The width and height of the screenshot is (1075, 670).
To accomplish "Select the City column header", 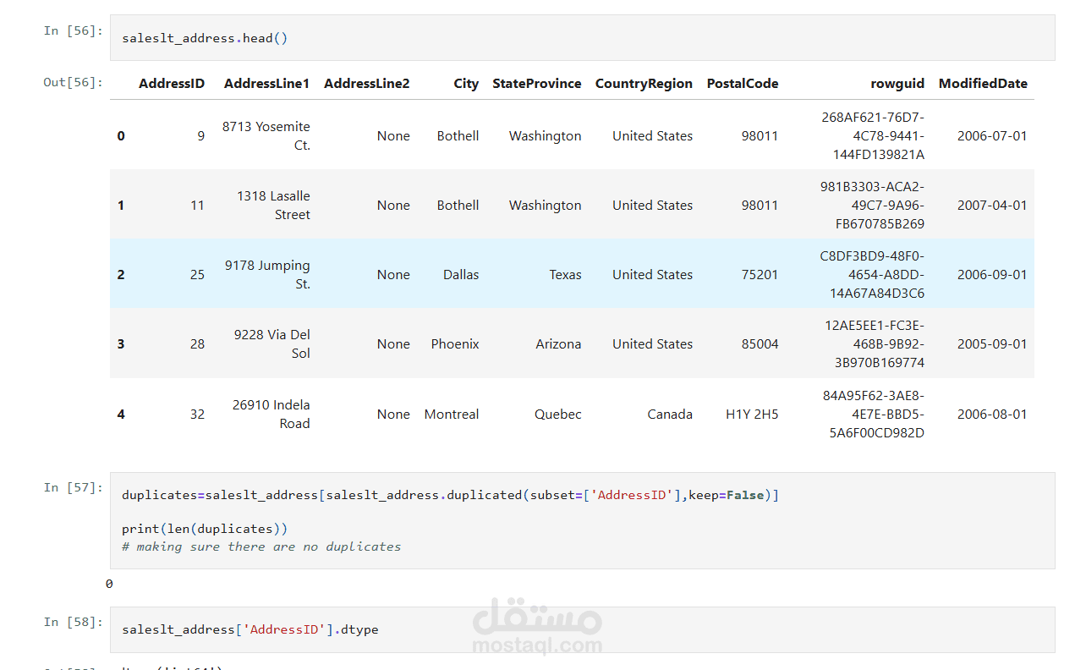I will coord(465,84).
